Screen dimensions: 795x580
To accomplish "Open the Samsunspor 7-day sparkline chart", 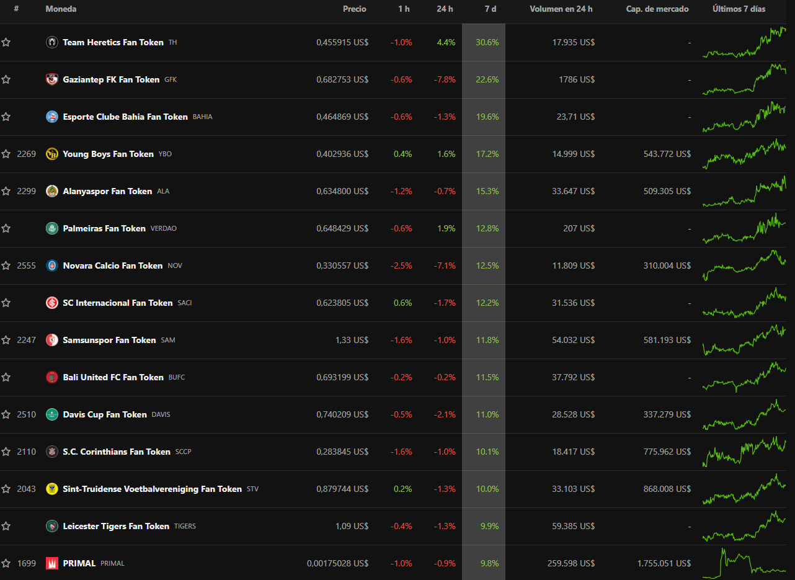I will [744, 340].
